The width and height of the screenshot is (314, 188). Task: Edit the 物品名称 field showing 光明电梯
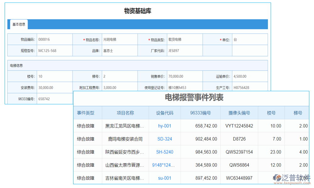click(120, 39)
